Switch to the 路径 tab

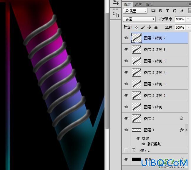coord(149,4)
